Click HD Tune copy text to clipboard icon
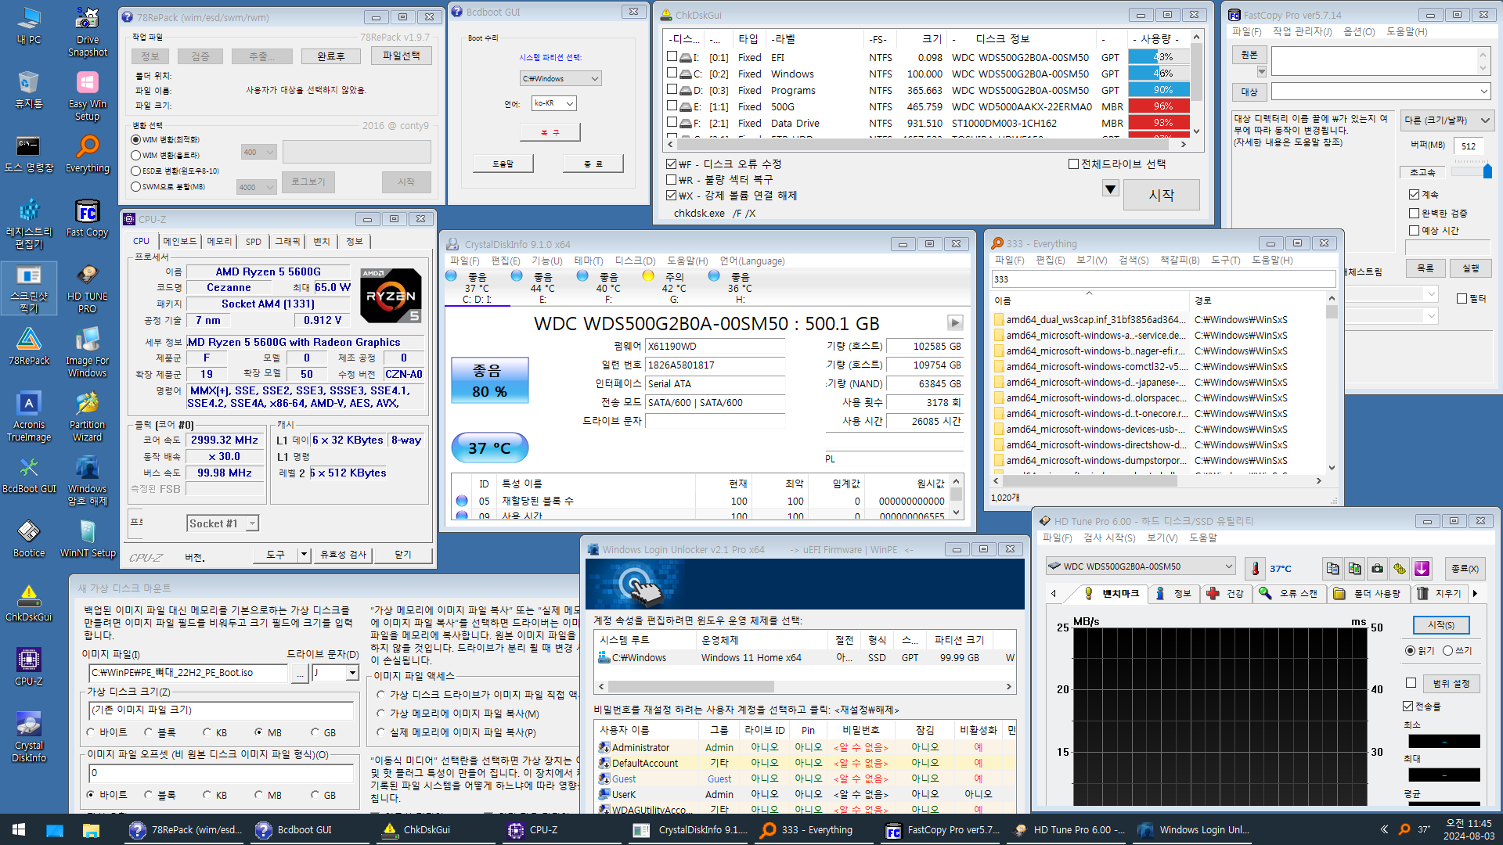The image size is (1503, 845). coord(1332,568)
